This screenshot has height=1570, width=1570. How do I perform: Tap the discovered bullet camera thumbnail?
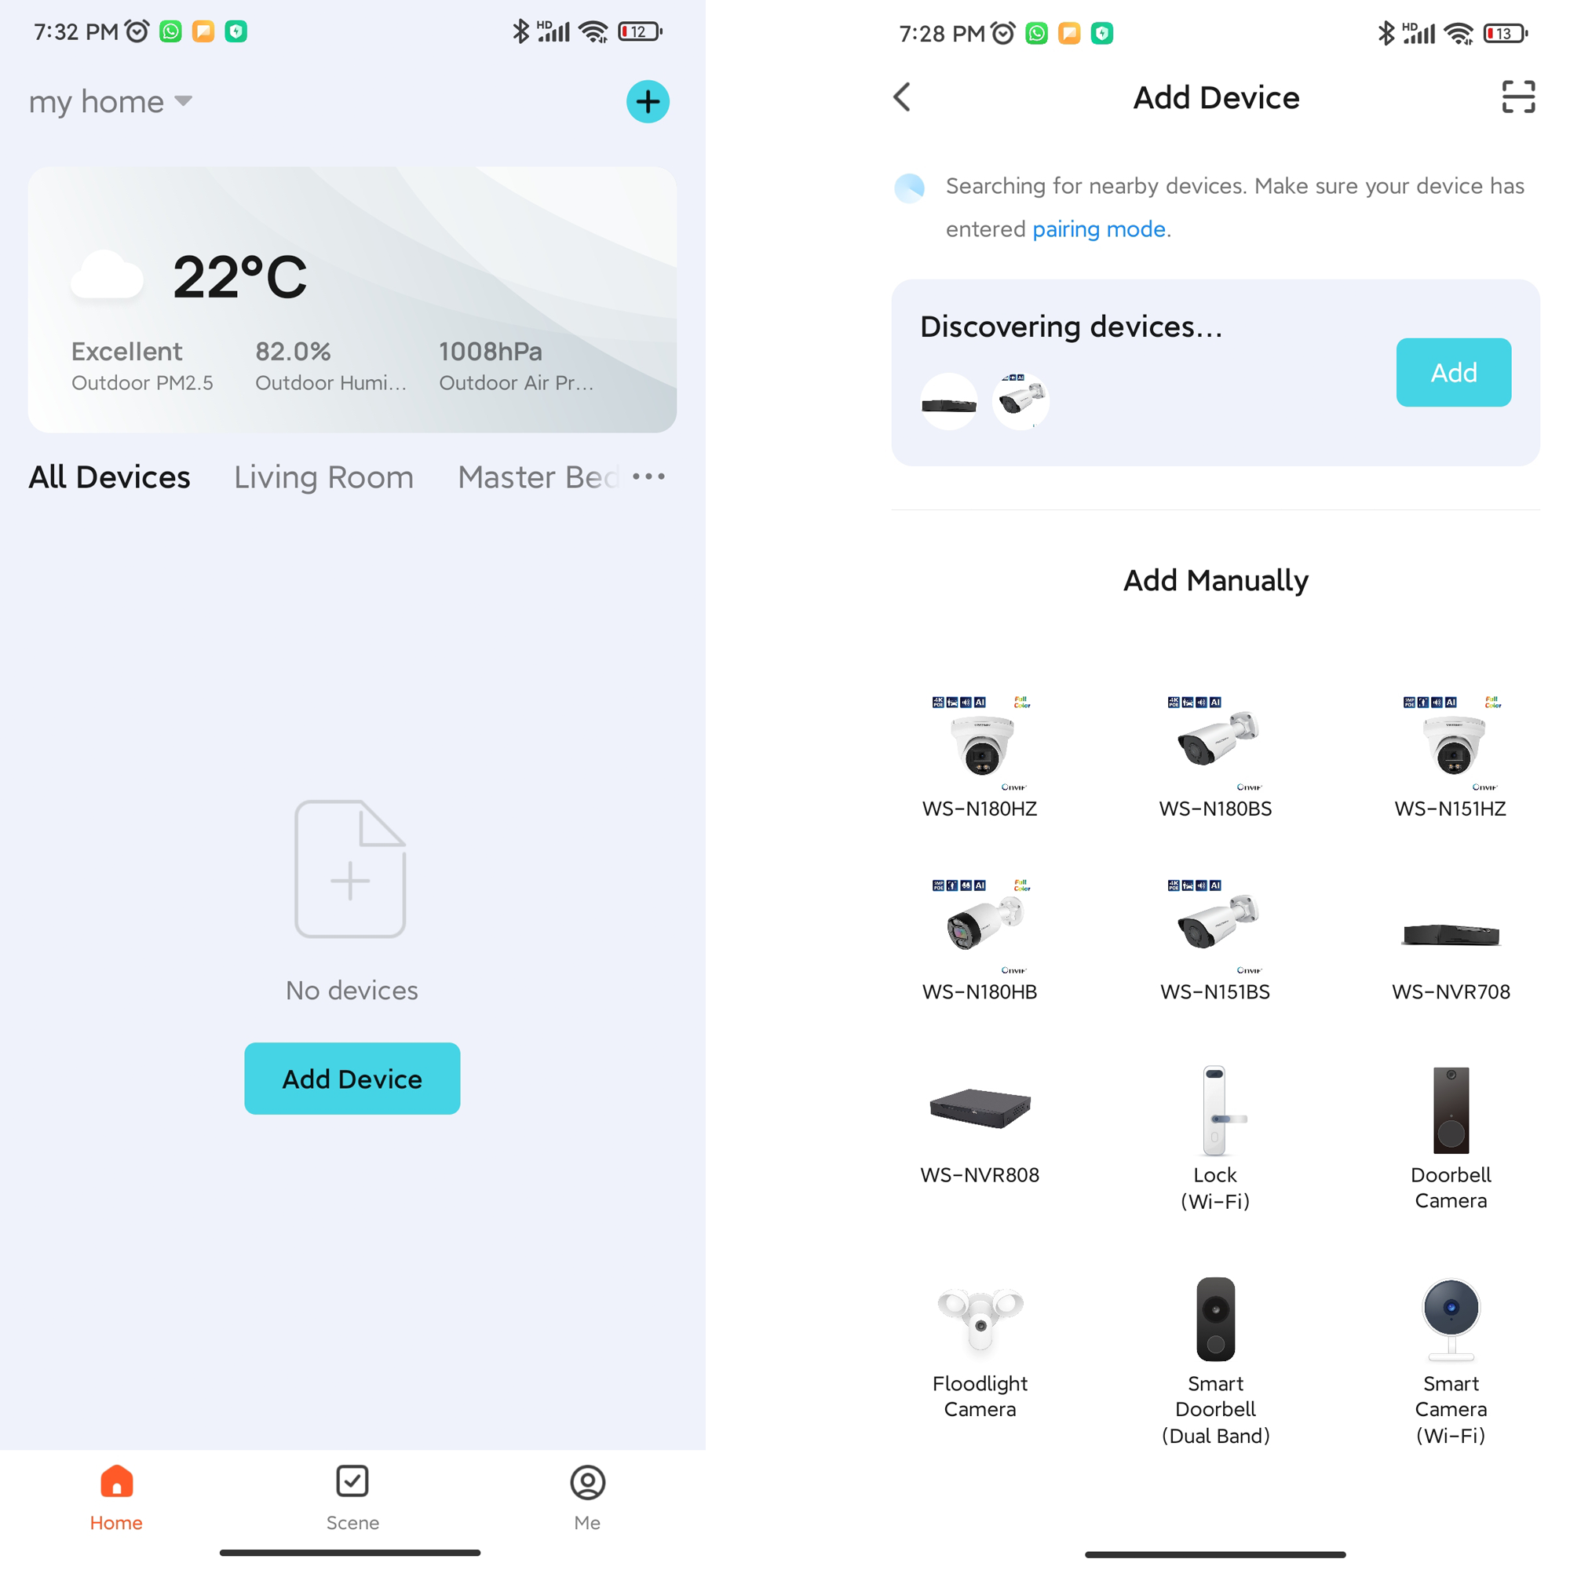1020,400
